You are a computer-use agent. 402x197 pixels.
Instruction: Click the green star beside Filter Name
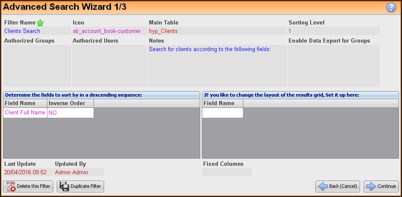40,23
